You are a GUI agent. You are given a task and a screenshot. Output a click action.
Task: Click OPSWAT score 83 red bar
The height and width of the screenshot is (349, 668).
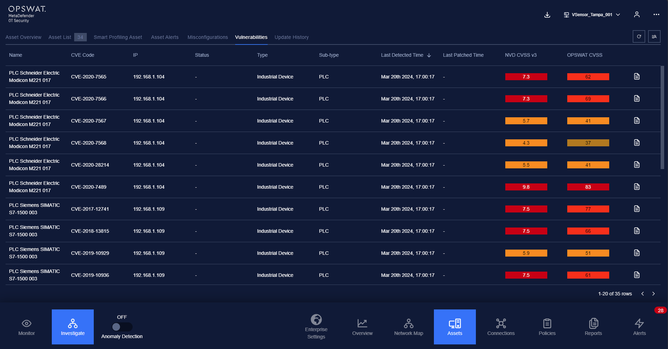588,187
